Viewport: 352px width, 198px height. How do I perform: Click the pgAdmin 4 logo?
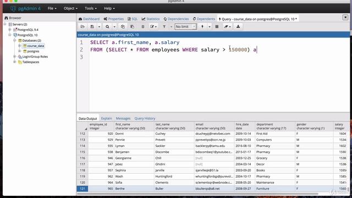[25, 9]
